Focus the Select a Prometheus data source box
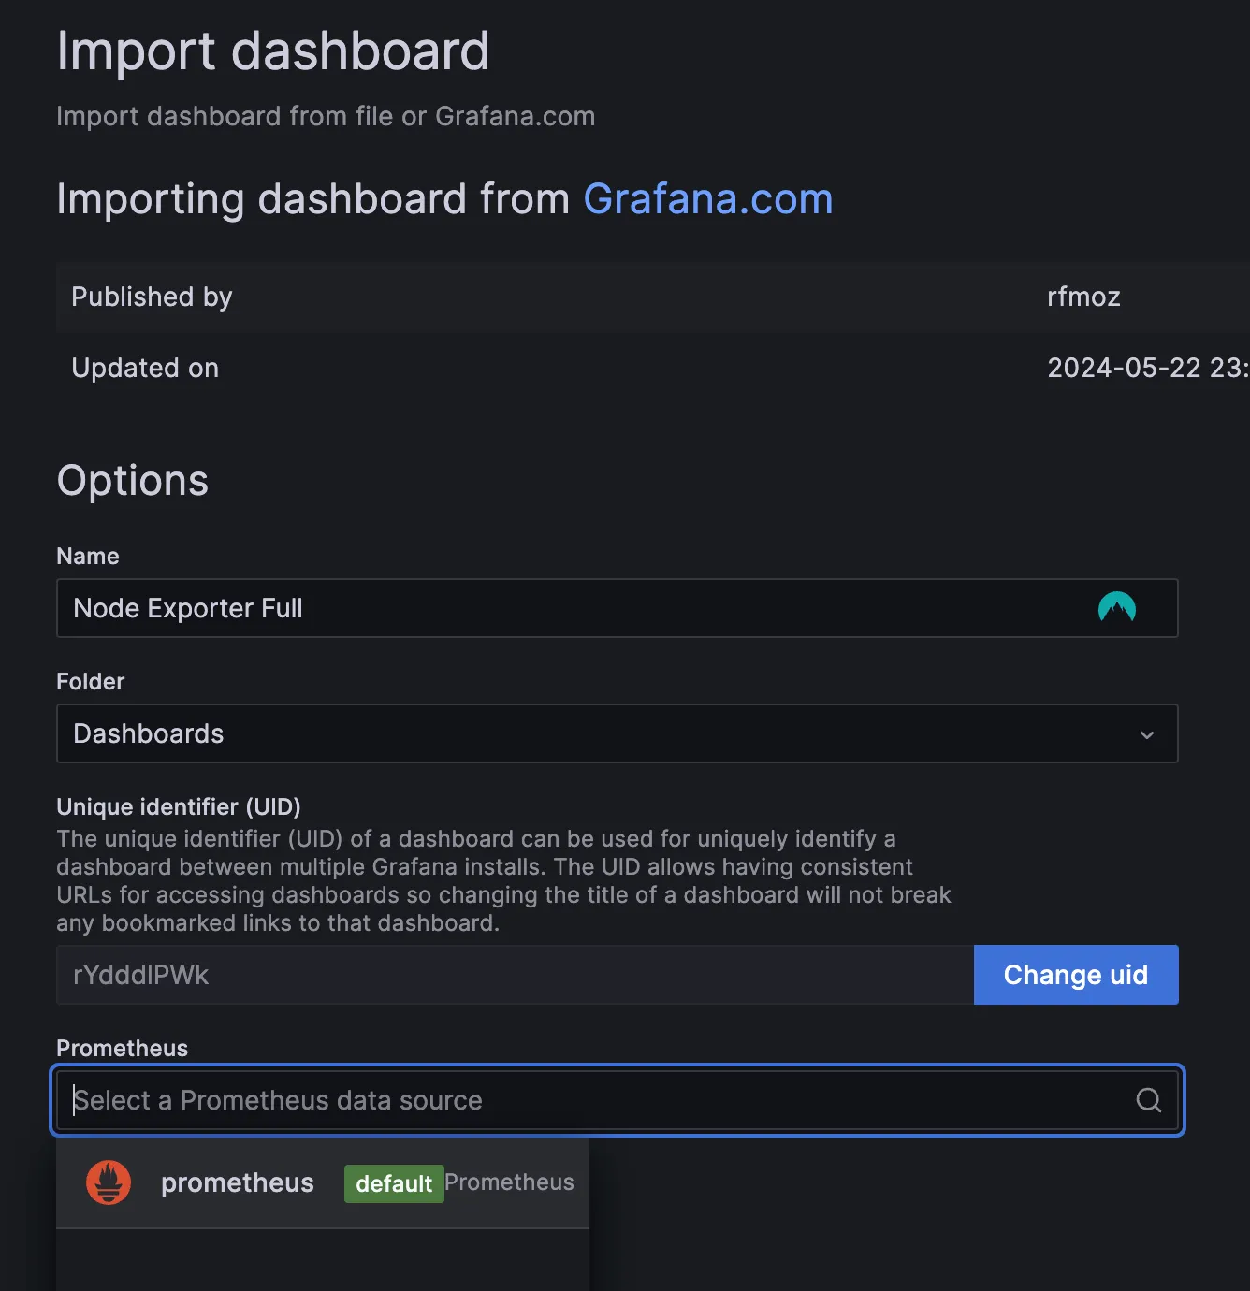The image size is (1250, 1291). [599, 1100]
